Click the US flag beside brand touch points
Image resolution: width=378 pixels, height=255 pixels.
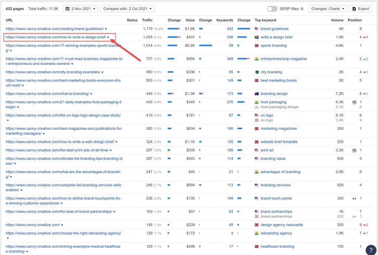coord(257,199)
